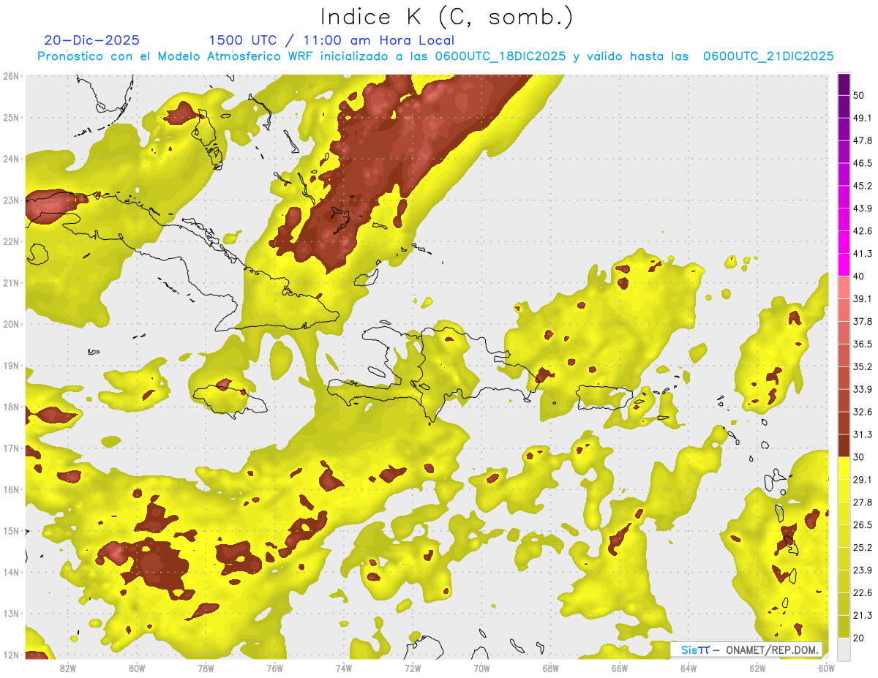
Task: Select the date text "20-Dic-2025"
Action: click(x=91, y=40)
